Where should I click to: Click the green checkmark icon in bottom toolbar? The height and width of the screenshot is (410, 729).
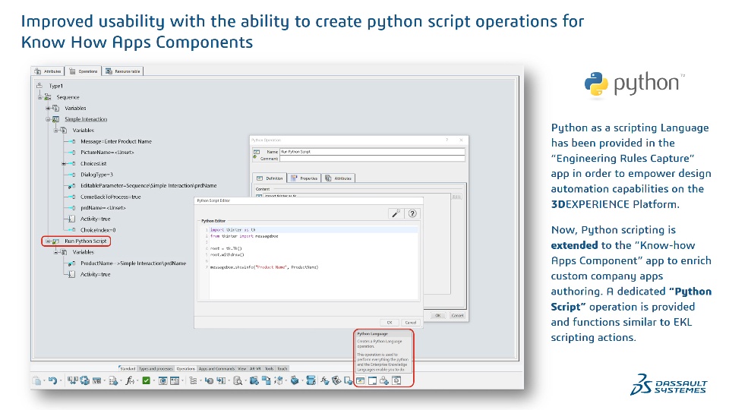click(146, 380)
